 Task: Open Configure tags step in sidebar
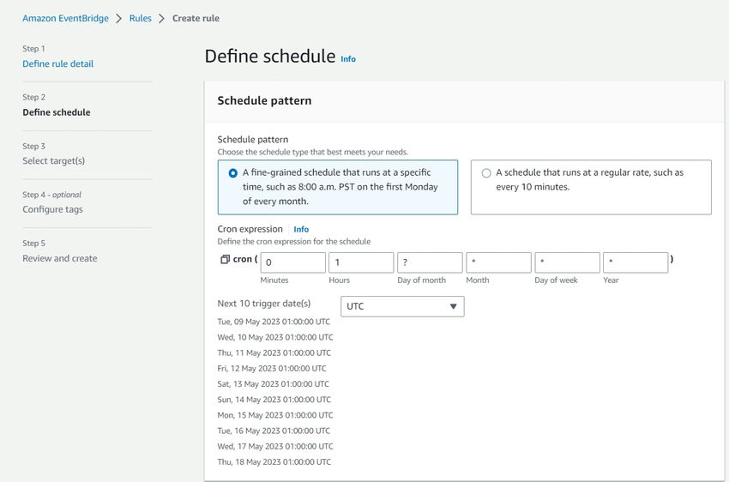52,209
